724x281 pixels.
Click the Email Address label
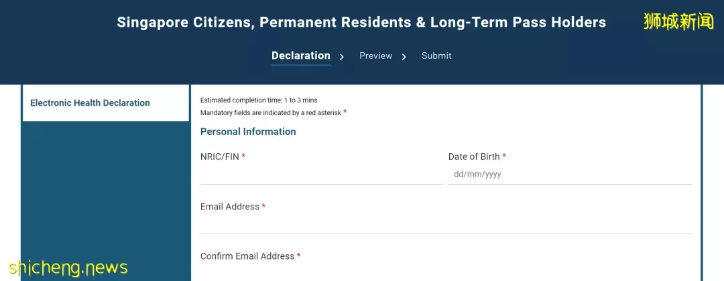click(x=229, y=207)
